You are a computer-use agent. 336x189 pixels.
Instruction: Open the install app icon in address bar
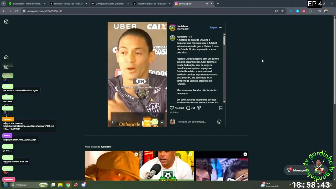277,11
